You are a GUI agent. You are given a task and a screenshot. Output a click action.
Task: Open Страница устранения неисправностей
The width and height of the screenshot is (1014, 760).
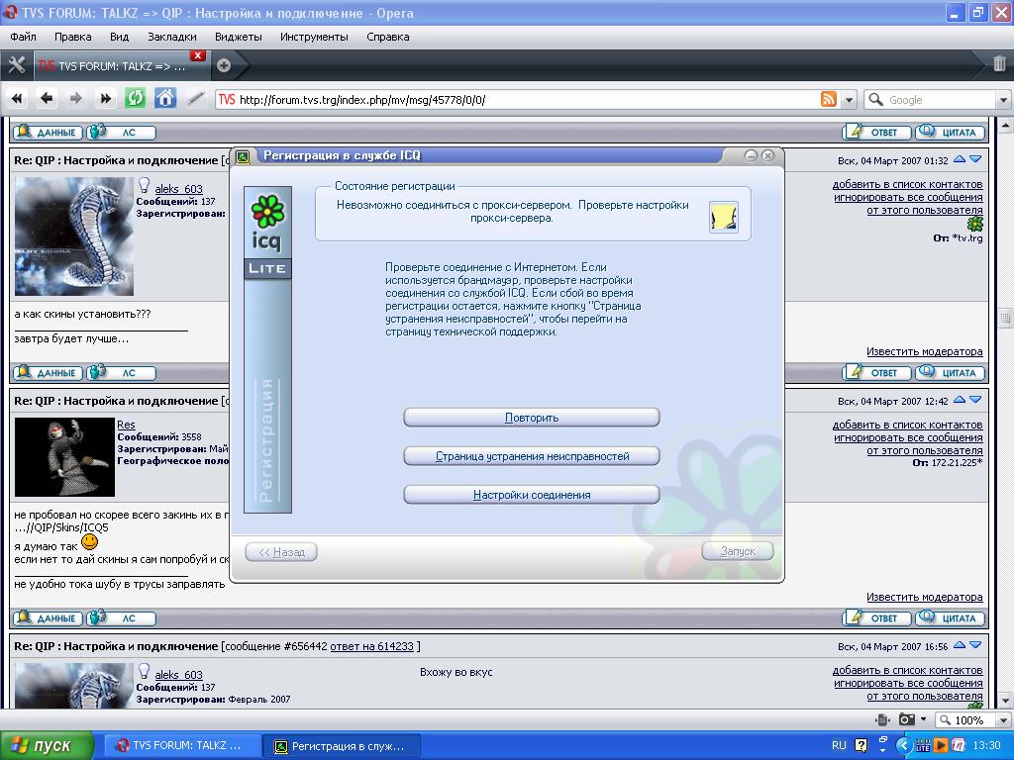coord(532,456)
